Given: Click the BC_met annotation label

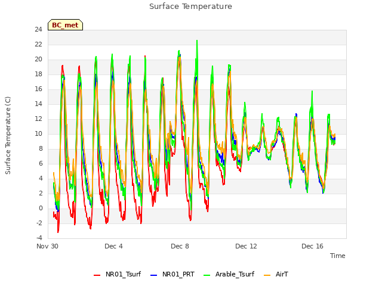Looking at the screenshot, I should pos(65,25).
